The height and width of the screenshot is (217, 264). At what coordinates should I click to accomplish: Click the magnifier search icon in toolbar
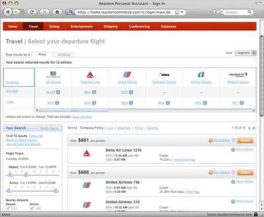(x=250, y=12)
